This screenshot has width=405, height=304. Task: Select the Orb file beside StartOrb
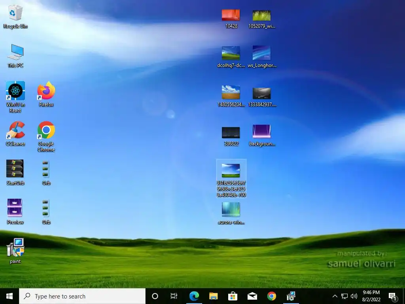tap(46, 173)
